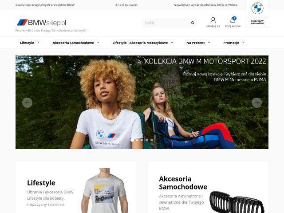Open Lifestyle i Akcesoria Motocykowe menu
Viewport: 284px width, 213px height.
(x=140, y=43)
